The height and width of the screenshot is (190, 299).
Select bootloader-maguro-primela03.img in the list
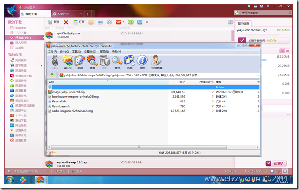[153, 97]
